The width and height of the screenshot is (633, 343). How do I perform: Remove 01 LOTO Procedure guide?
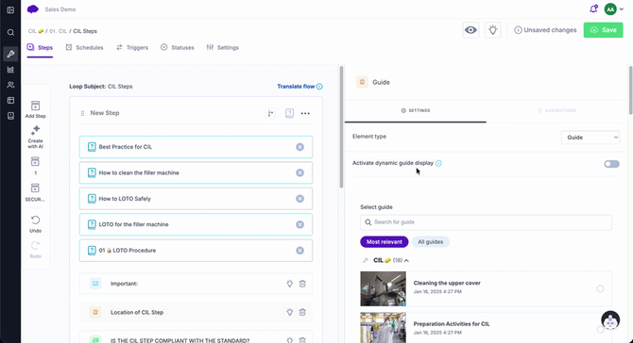tap(299, 251)
